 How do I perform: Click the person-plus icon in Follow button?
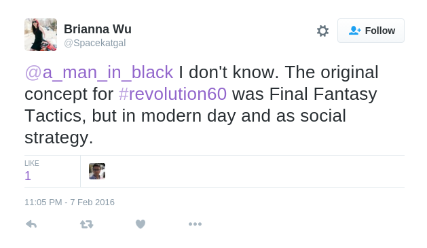[x=354, y=31]
